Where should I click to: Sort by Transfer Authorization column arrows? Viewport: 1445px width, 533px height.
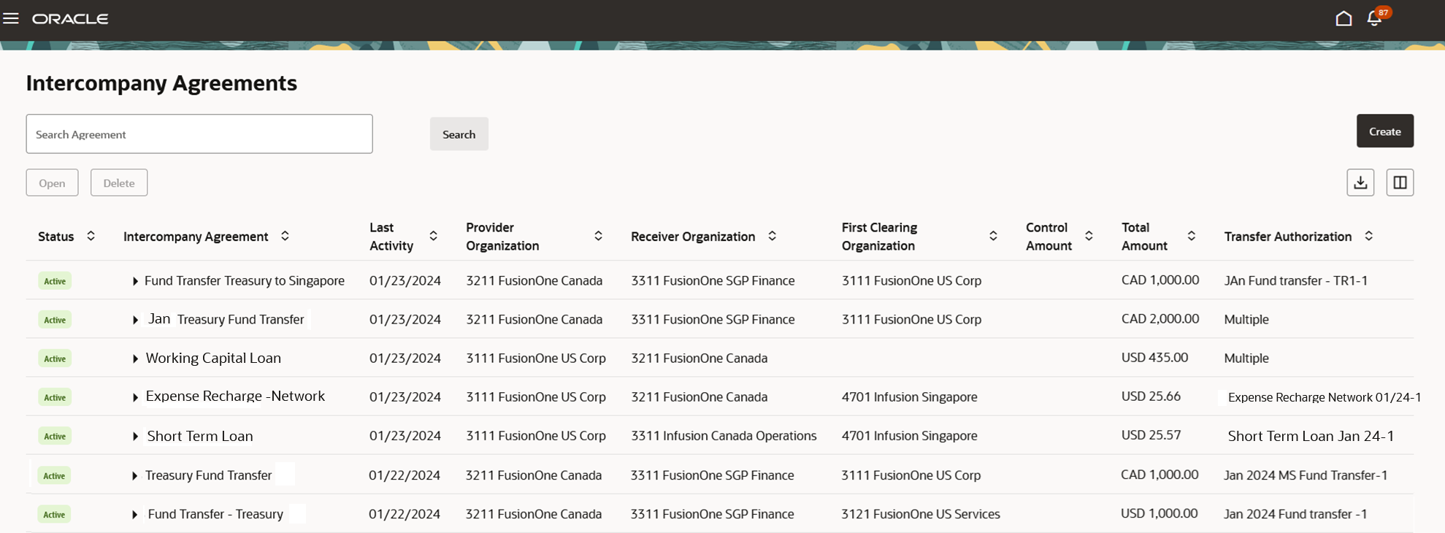(1368, 236)
